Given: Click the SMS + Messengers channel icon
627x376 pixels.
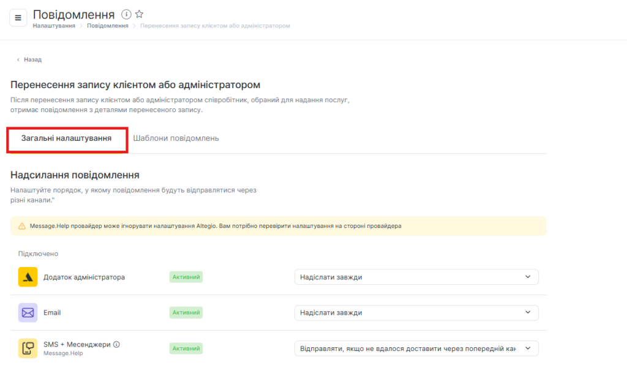Looking at the screenshot, I should (28, 348).
